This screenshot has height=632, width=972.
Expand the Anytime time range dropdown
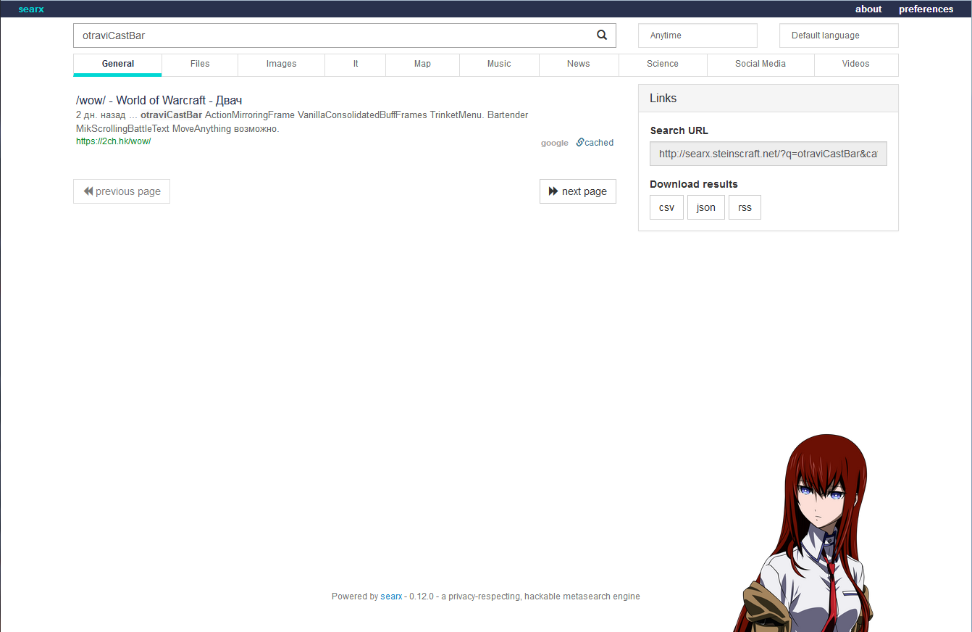tap(697, 36)
